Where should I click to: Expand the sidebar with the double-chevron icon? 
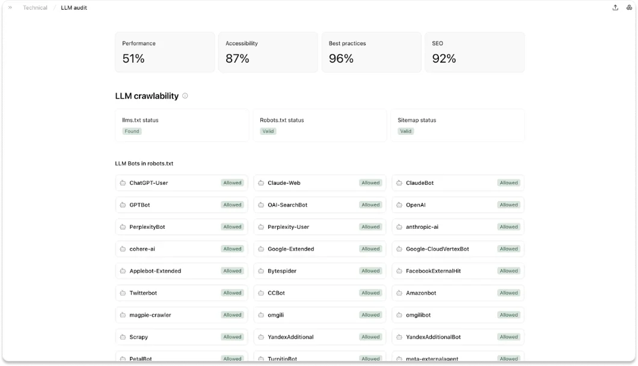pos(10,7)
